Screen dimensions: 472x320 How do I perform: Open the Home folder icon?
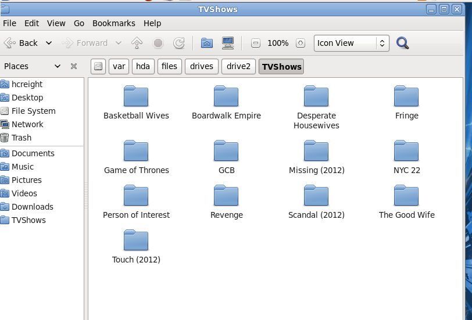207,43
